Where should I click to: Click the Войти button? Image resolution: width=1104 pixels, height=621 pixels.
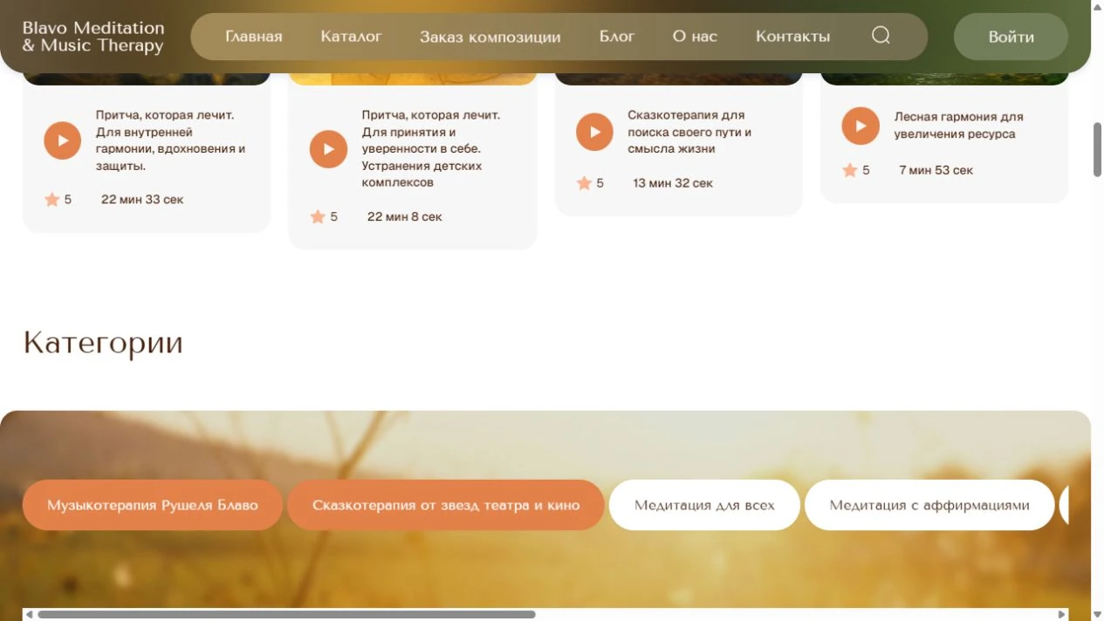coord(1011,37)
